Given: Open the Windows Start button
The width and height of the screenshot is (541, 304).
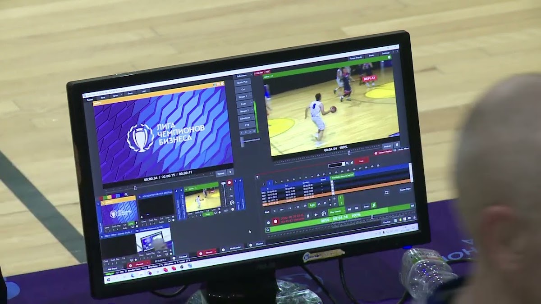Looking at the screenshot, I should pyautogui.click(x=108, y=279).
